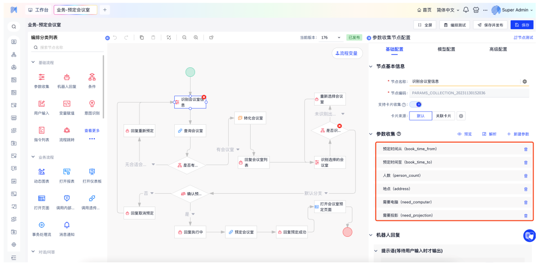Select the 机器人回复 node icon
The image size is (536, 267).
pyautogui.click(x=67, y=77)
